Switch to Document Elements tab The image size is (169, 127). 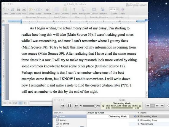click(x=36, y=17)
